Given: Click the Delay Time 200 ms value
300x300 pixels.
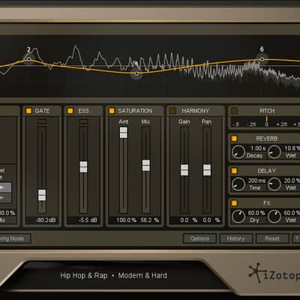Looking at the screenshot, I should pos(256,181).
